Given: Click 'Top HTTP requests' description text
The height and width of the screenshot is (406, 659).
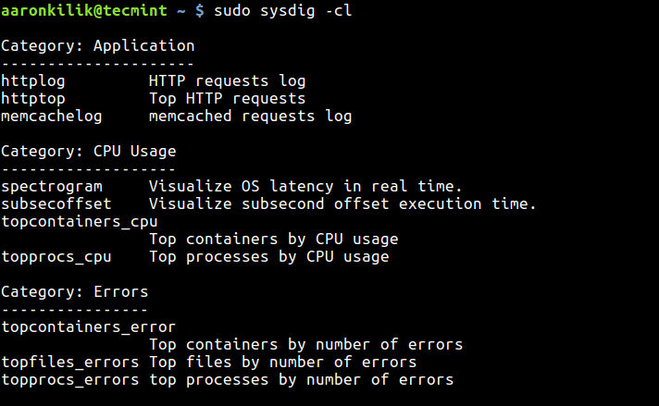Looking at the screenshot, I should point(227,99).
